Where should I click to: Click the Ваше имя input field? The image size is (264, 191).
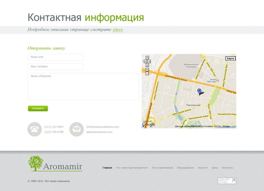click(x=55, y=57)
